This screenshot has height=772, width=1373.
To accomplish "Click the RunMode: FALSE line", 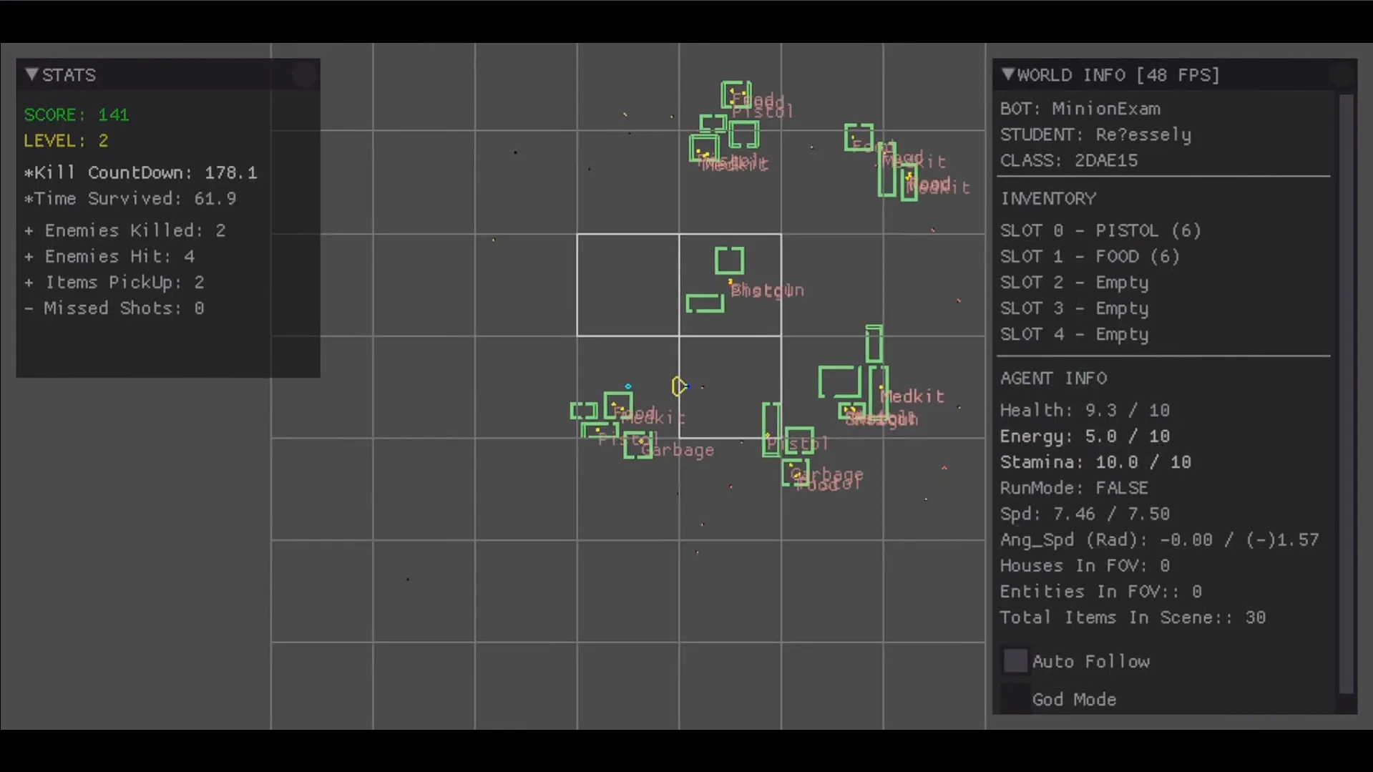I will click(1074, 488).
